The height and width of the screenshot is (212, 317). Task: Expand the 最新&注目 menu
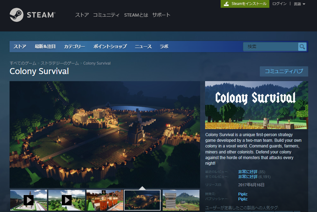coord(45,47)
